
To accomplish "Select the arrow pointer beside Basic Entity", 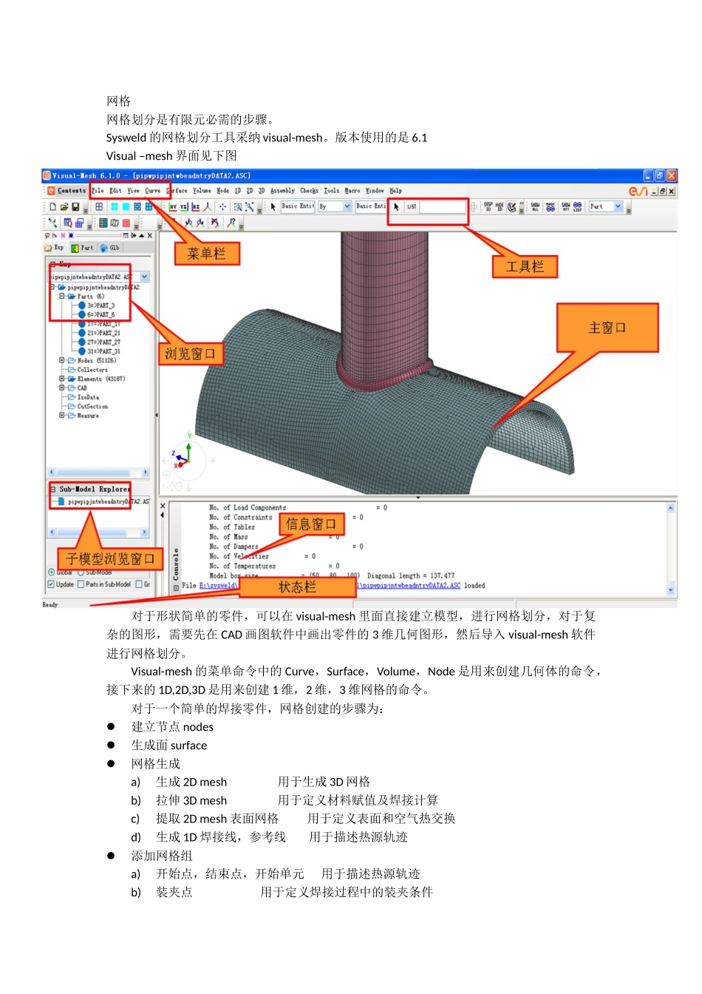I will 273,207.
